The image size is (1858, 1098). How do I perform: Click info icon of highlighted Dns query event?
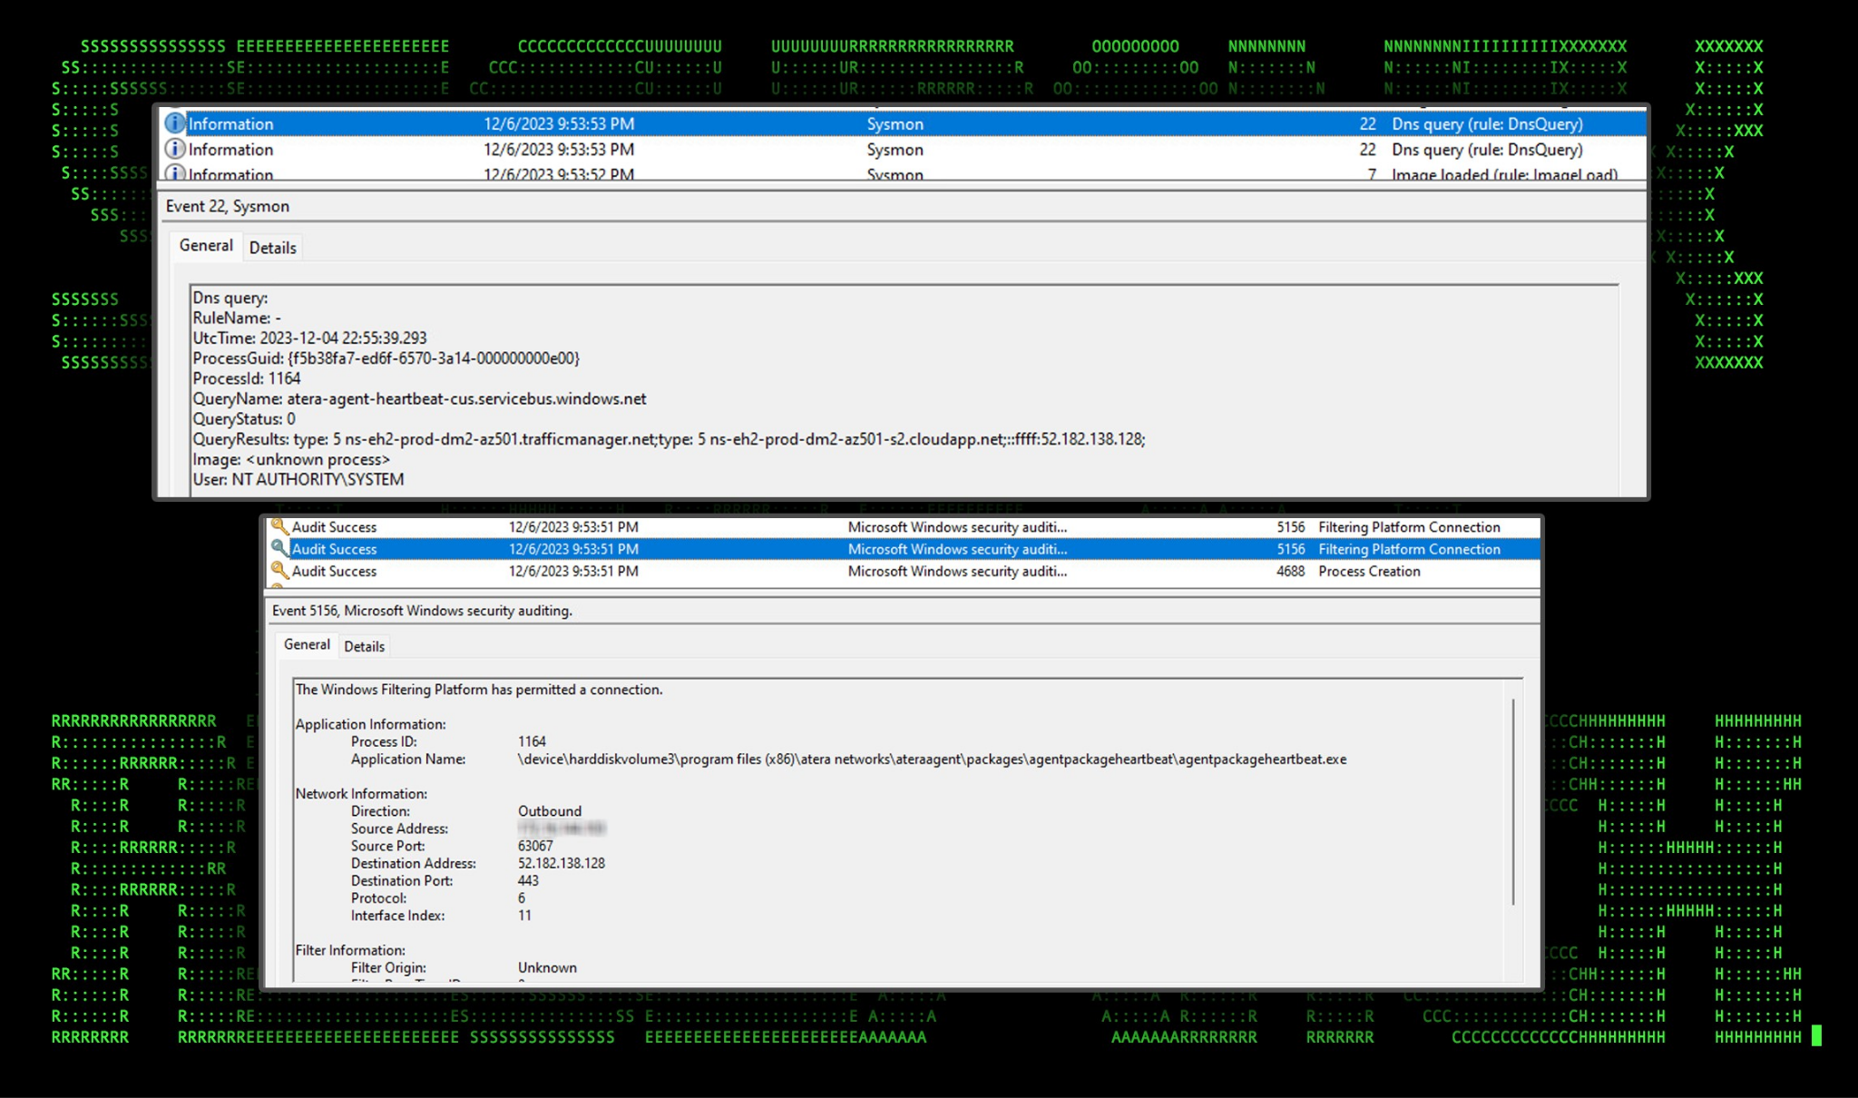(174, 123)
